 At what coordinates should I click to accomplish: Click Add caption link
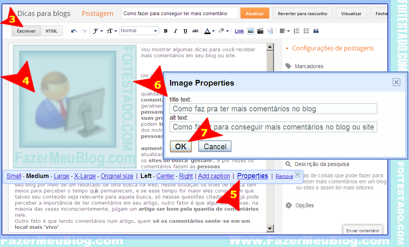(214, 176)
